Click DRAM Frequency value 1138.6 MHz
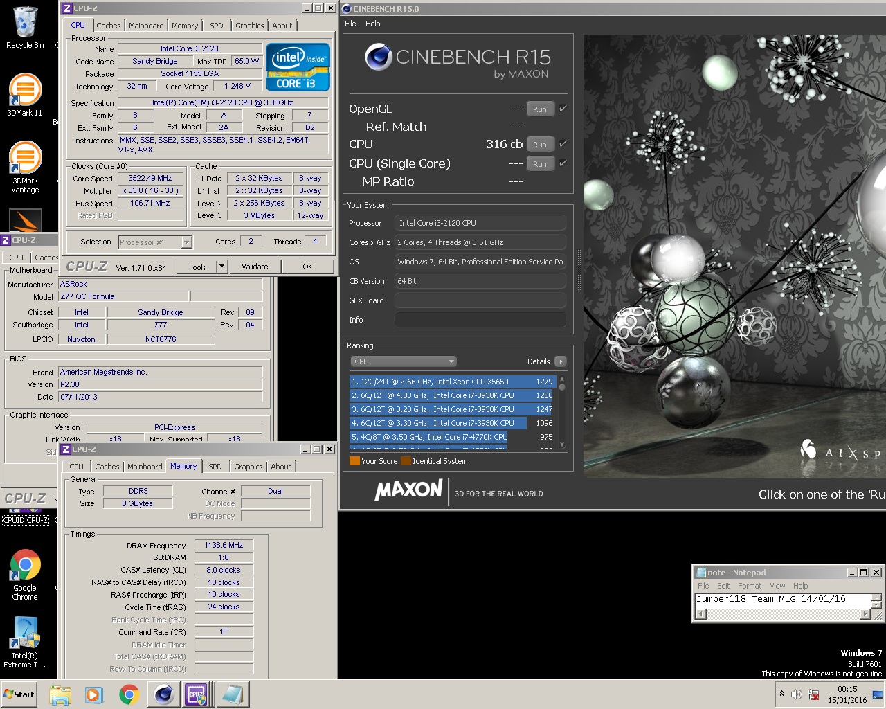This screenshot has width=886, height=709. (224, 545)
